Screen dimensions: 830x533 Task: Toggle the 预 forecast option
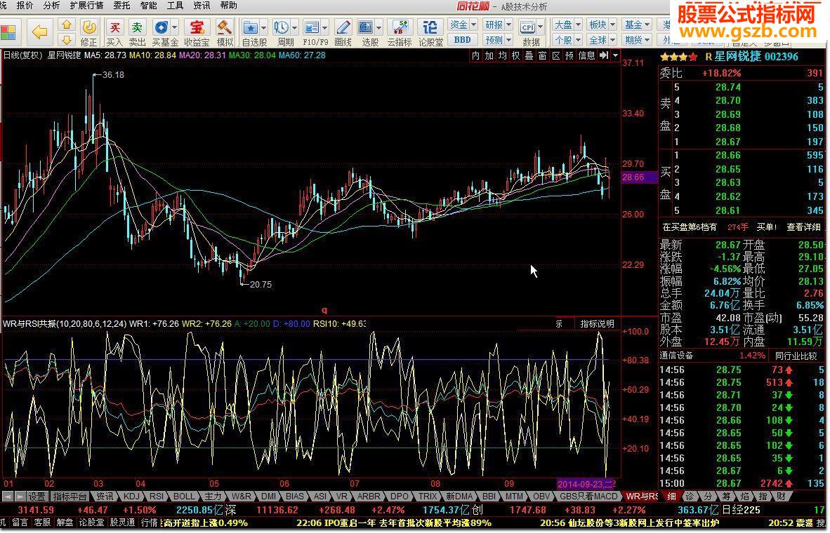click(569, 55)
